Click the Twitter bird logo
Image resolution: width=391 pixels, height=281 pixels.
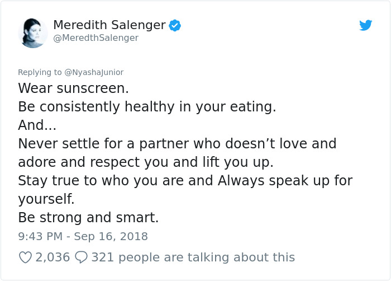coord(365,25)
